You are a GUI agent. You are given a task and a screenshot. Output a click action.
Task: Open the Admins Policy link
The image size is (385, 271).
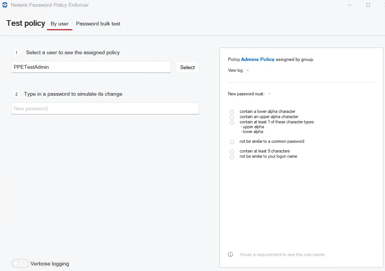click(257, 59)
